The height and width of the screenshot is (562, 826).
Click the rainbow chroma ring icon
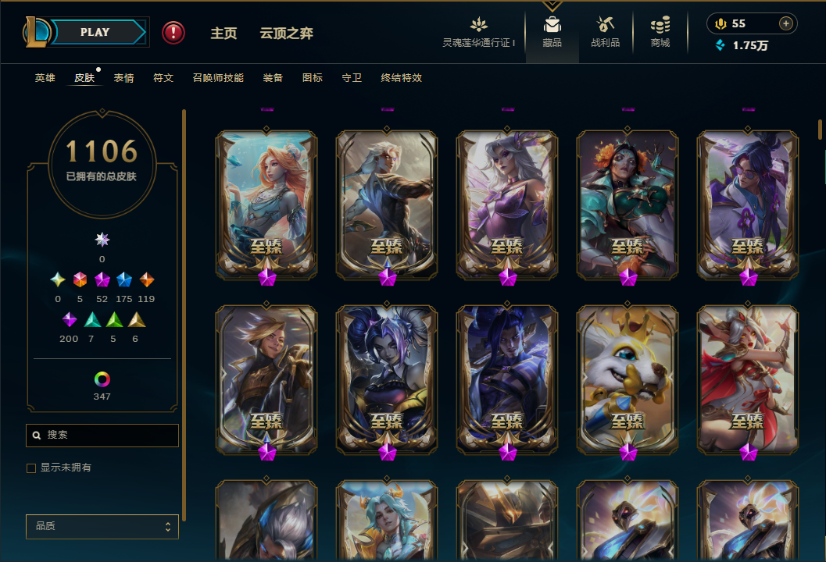click(x=102, y=379)
